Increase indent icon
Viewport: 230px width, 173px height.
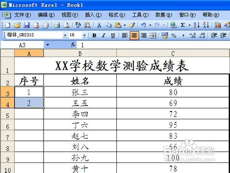click(223, 36)
